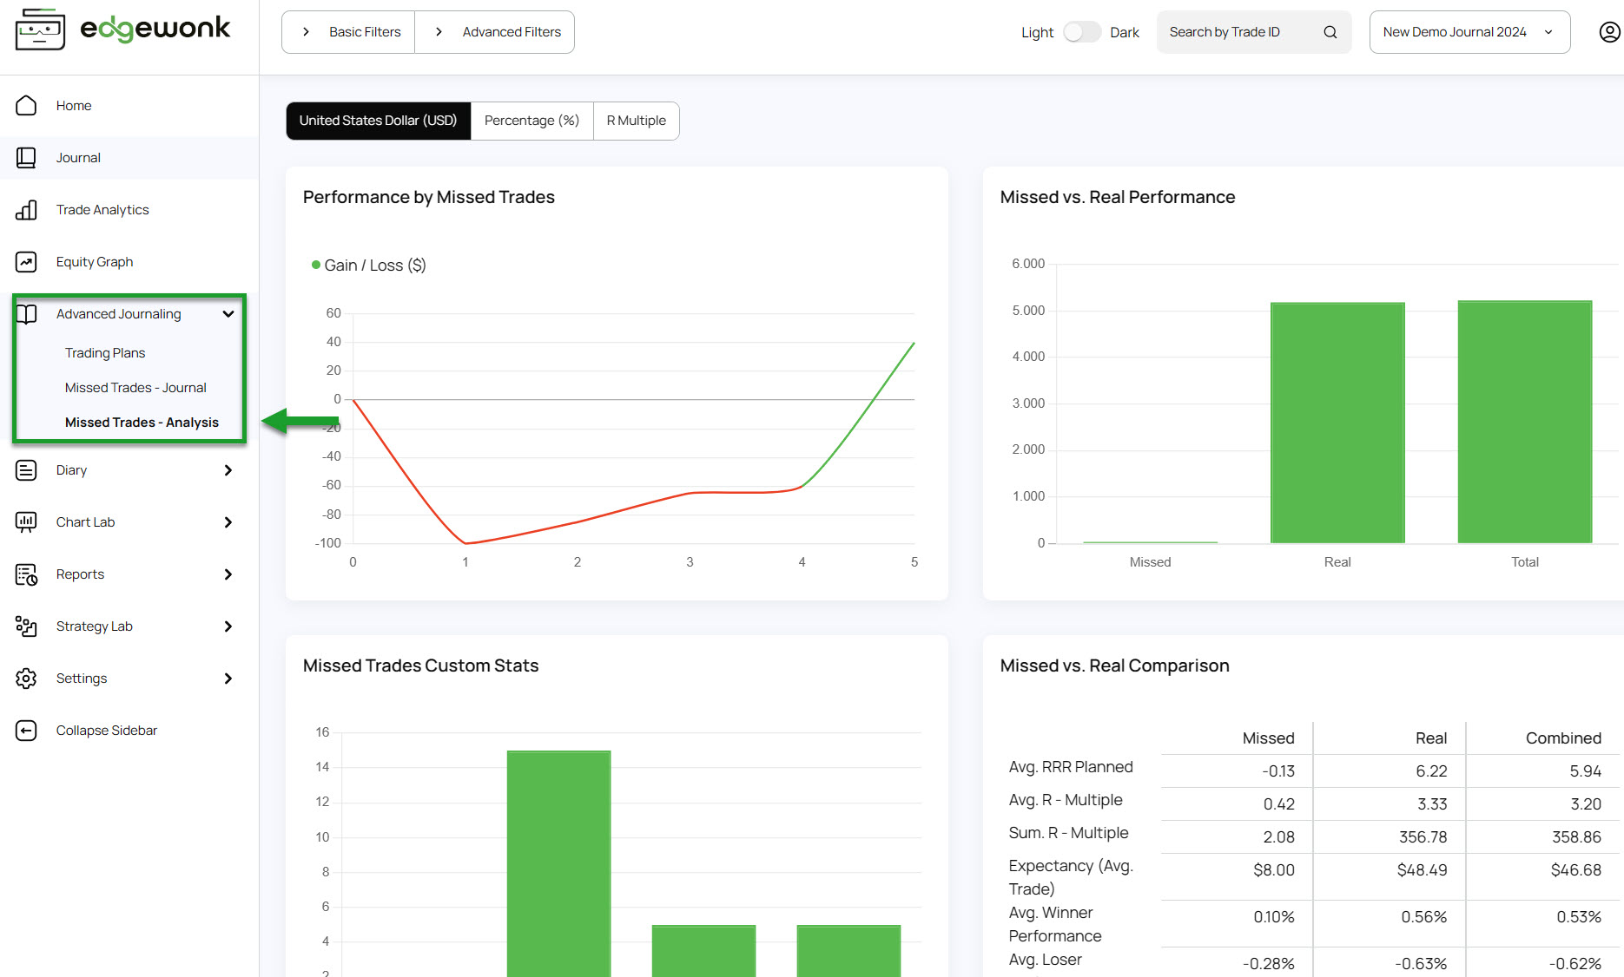Screen dimensions: 1624x977
Task: Click the $46.68 Combined value cell
Action: point(1575,870)
